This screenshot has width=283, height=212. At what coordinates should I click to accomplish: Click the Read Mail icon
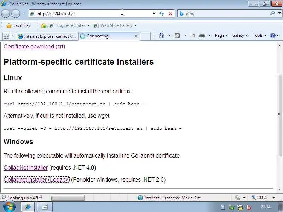pos(192,36)
